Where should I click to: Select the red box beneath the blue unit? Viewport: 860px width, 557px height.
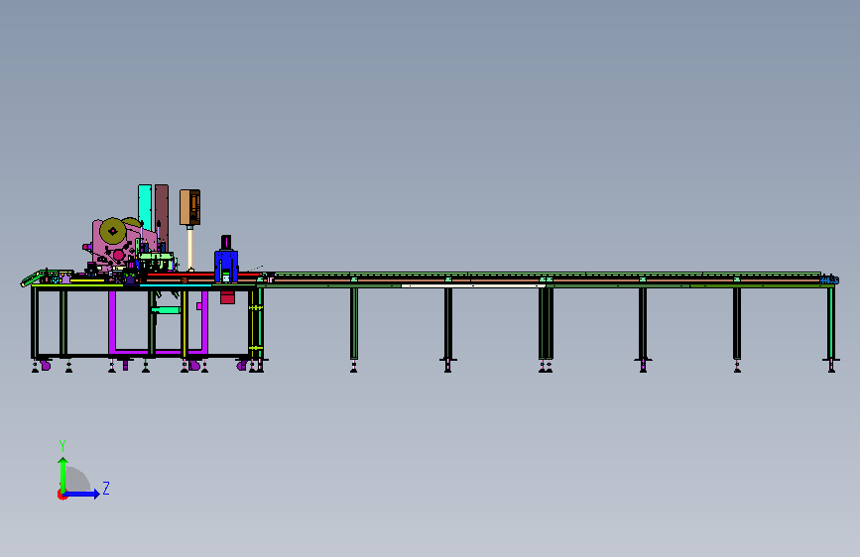pos(227,297)
